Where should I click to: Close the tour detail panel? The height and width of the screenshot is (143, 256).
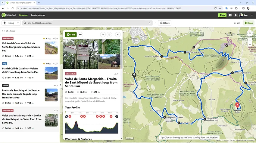tap(118, 34)
